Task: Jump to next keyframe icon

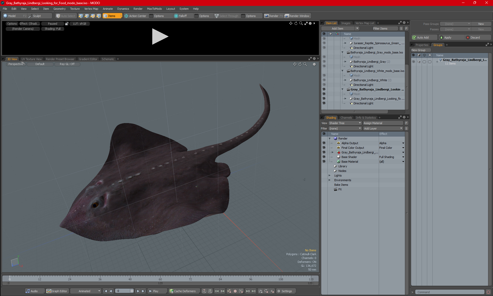Action: [248, 291]
